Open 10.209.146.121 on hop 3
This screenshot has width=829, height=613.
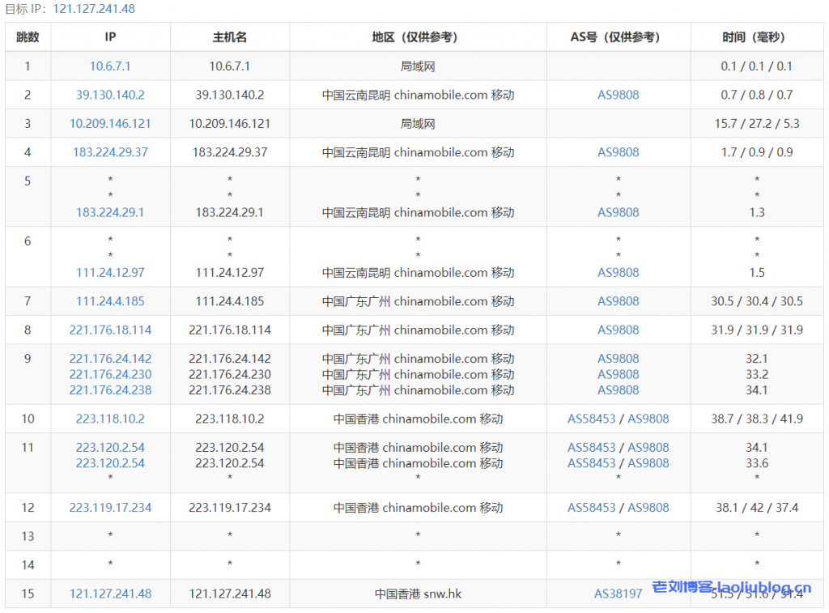point(109,123)
